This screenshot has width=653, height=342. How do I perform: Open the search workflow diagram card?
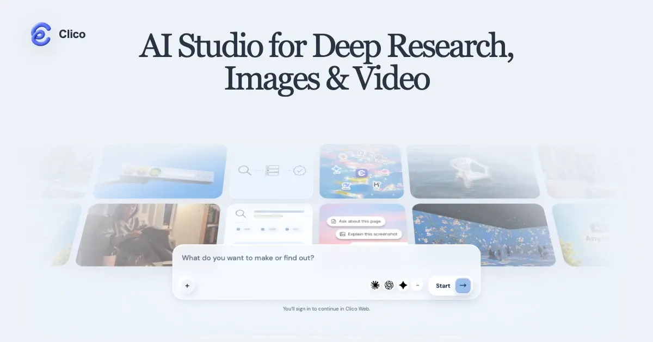coord(271,171)
